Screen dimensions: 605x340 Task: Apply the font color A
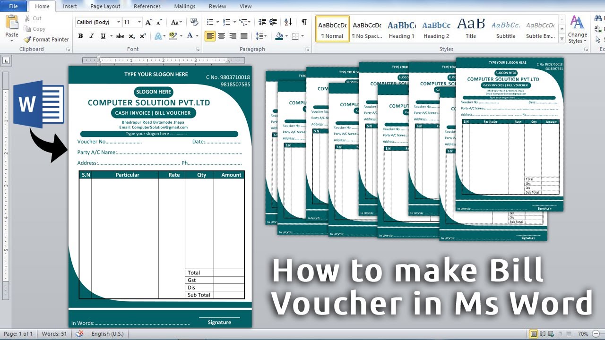(190, 36)
